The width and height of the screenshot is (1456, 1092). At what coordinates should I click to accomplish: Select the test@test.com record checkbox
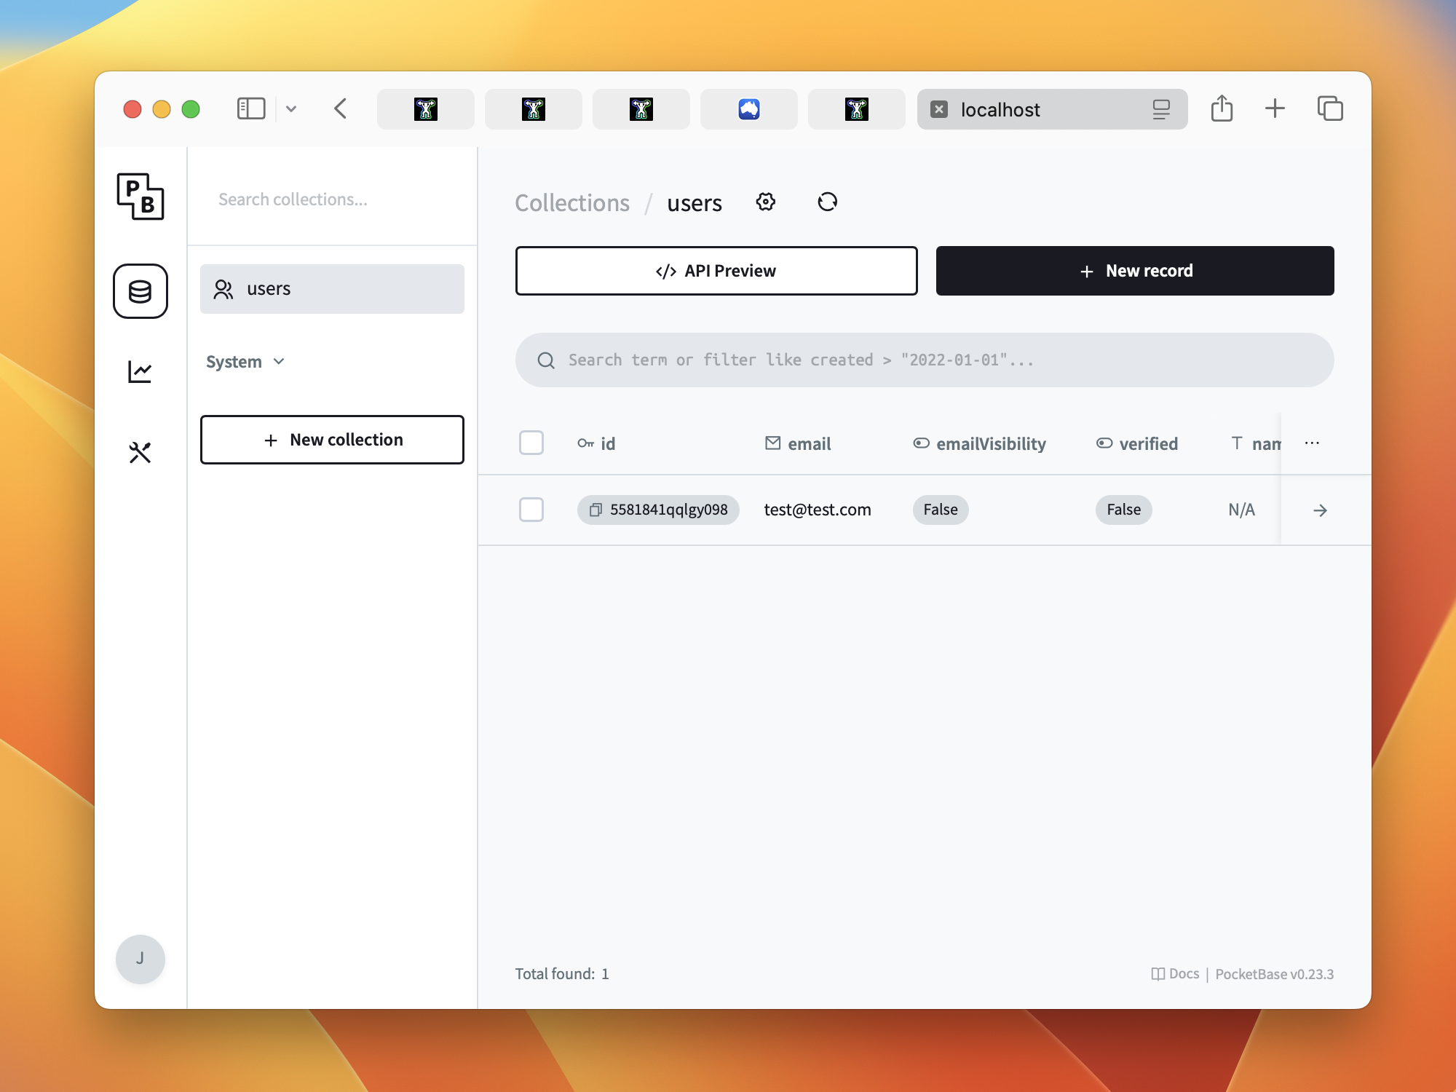coord(531,510)
